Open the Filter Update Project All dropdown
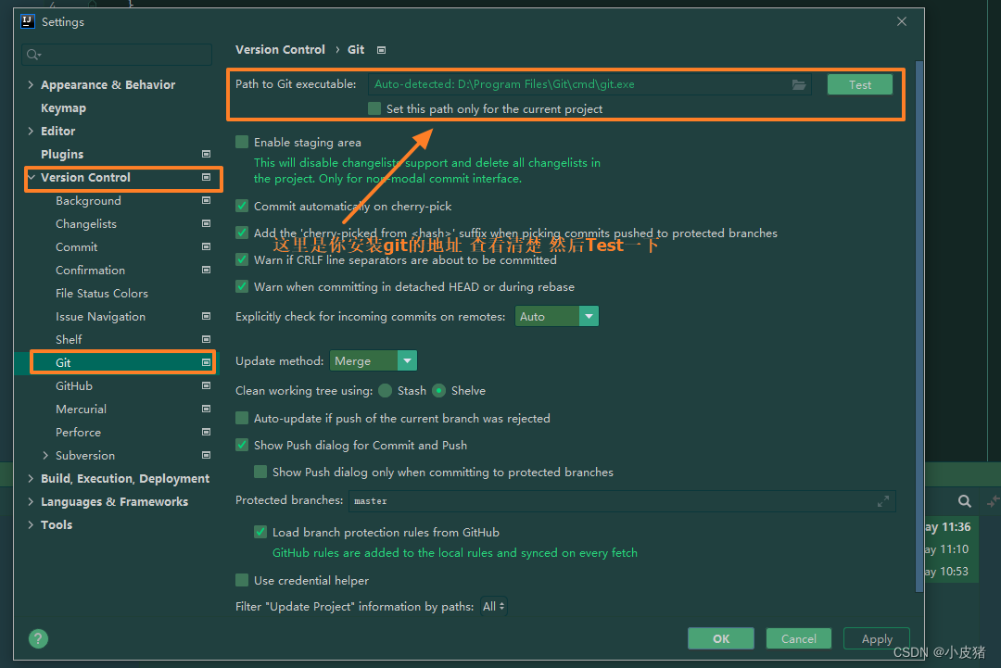This screenshot has height=668, width=1001. coord(494,606)
